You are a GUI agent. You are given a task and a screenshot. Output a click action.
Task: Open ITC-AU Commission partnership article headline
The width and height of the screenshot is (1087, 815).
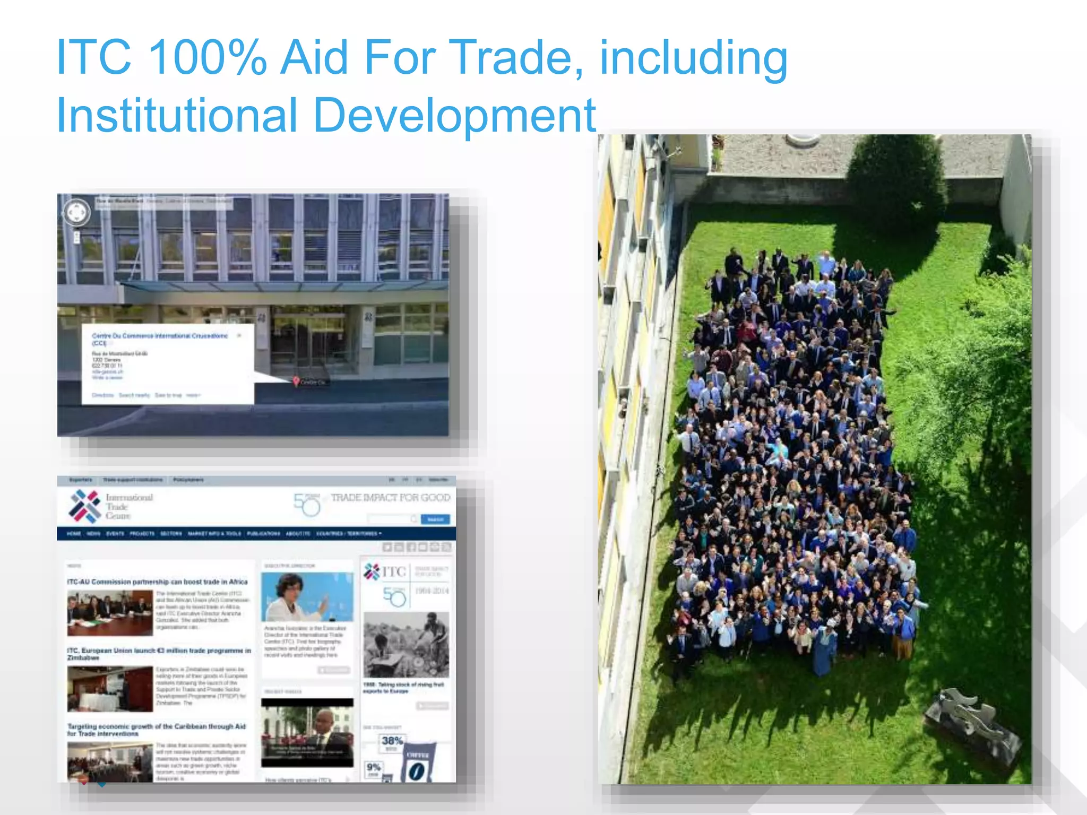pyautogui.click(x=157, y=582)
